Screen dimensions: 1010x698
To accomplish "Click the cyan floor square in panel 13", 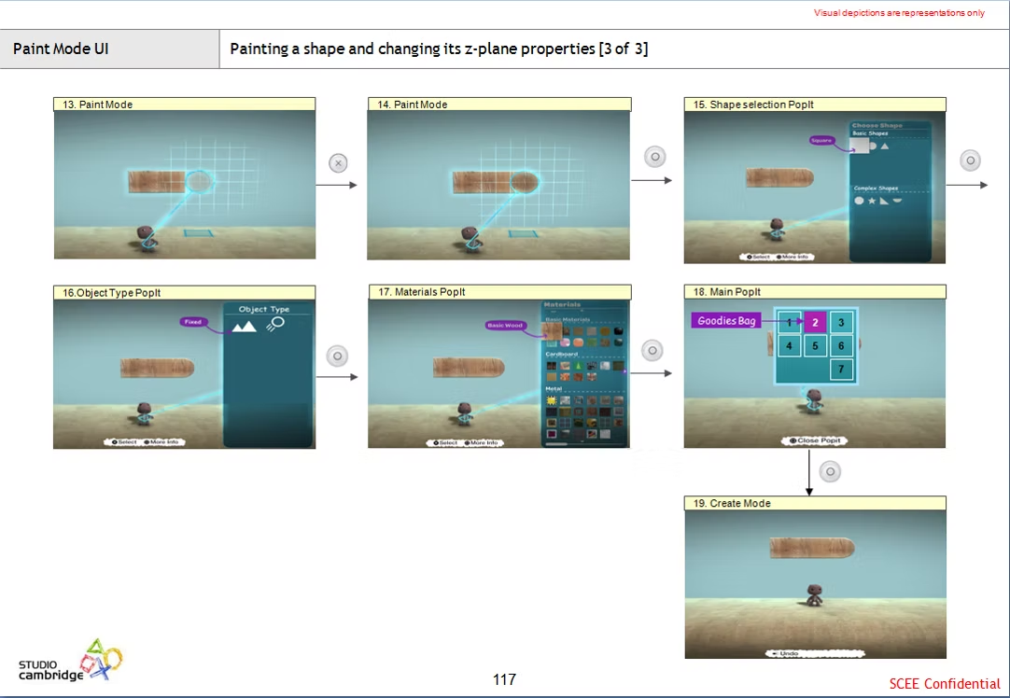I will pos(199,233).
